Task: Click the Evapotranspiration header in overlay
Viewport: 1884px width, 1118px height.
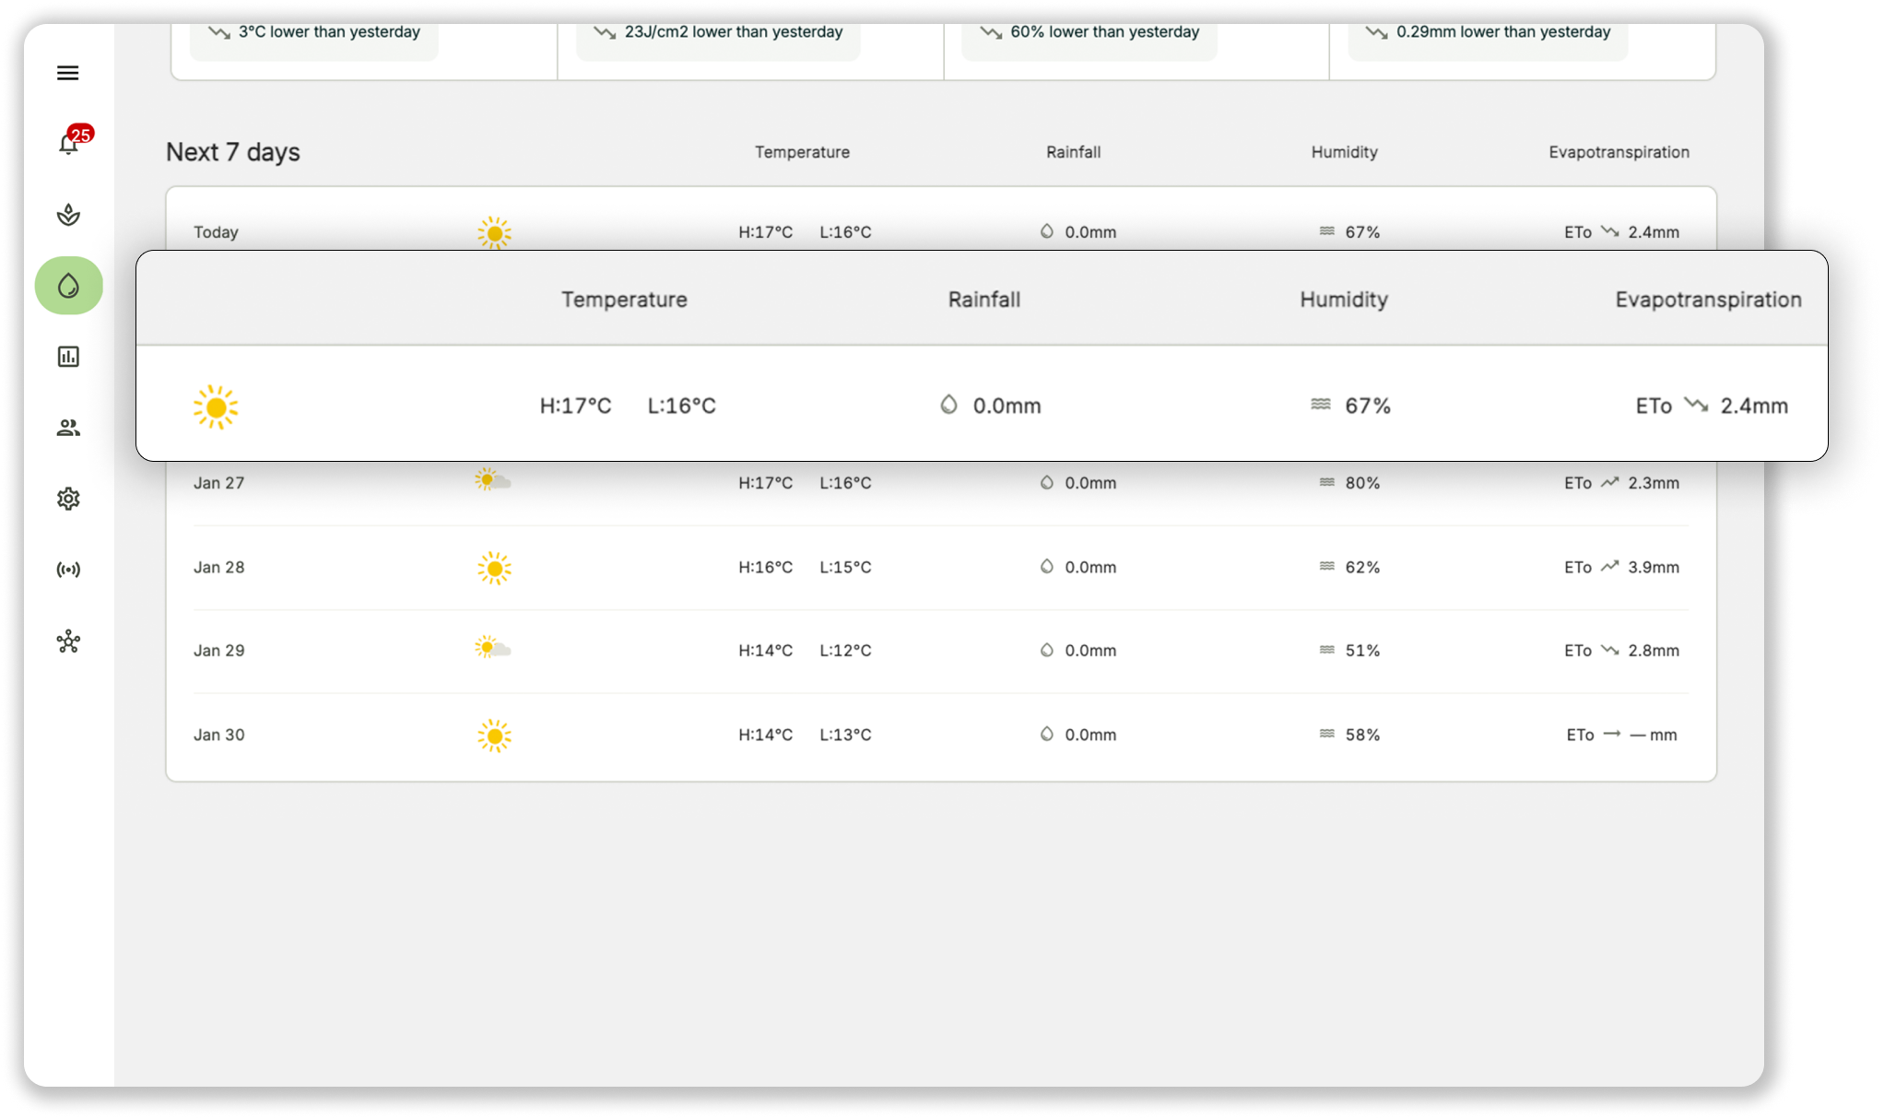Action: click(x=1707, y=300)
